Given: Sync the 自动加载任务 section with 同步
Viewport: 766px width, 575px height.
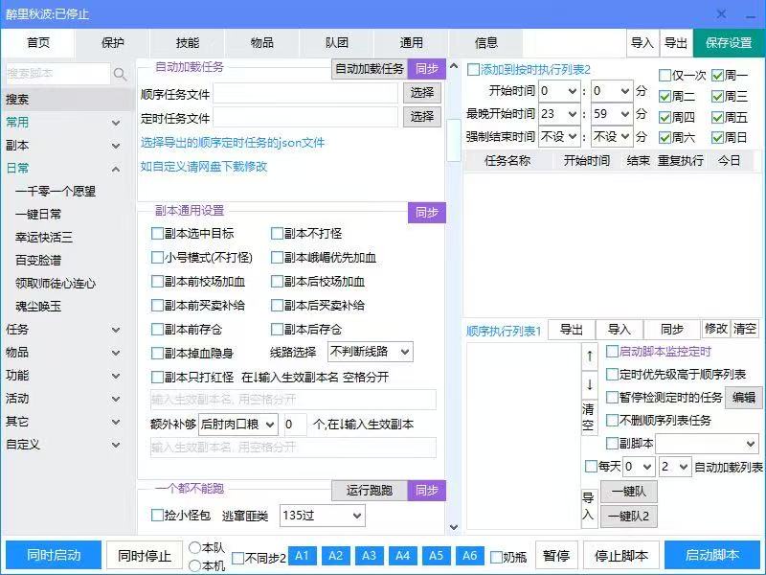Looking at the screenshot, I should click(426, 69).
